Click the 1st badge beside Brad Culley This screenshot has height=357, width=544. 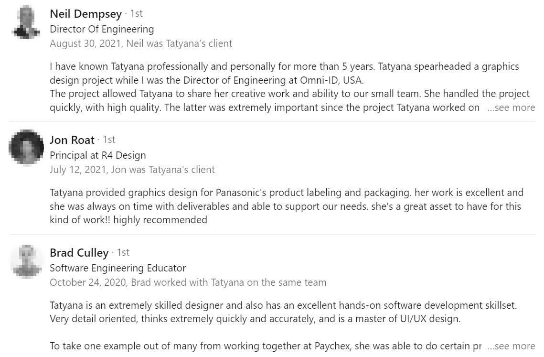tap(123, 252)
